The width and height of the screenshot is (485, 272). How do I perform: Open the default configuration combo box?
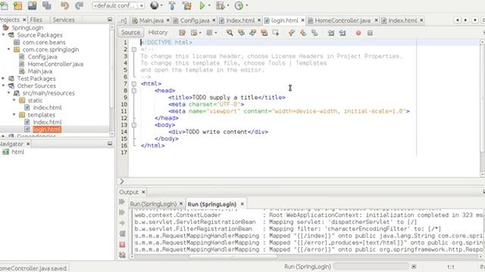118,5
